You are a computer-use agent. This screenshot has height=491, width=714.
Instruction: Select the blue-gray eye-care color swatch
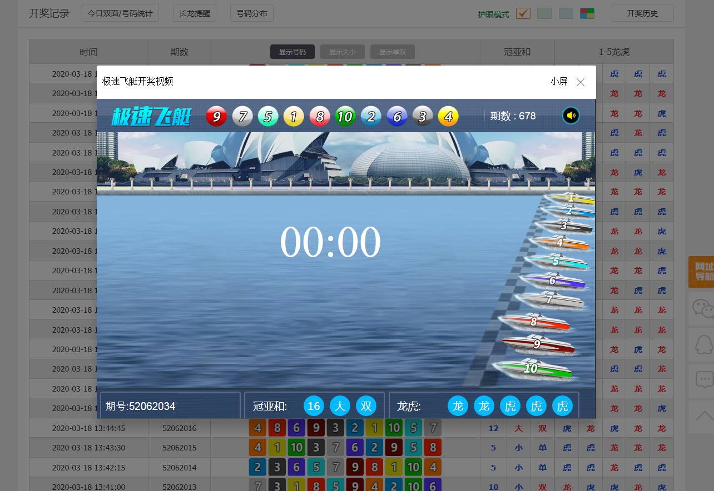coord(566,13)
